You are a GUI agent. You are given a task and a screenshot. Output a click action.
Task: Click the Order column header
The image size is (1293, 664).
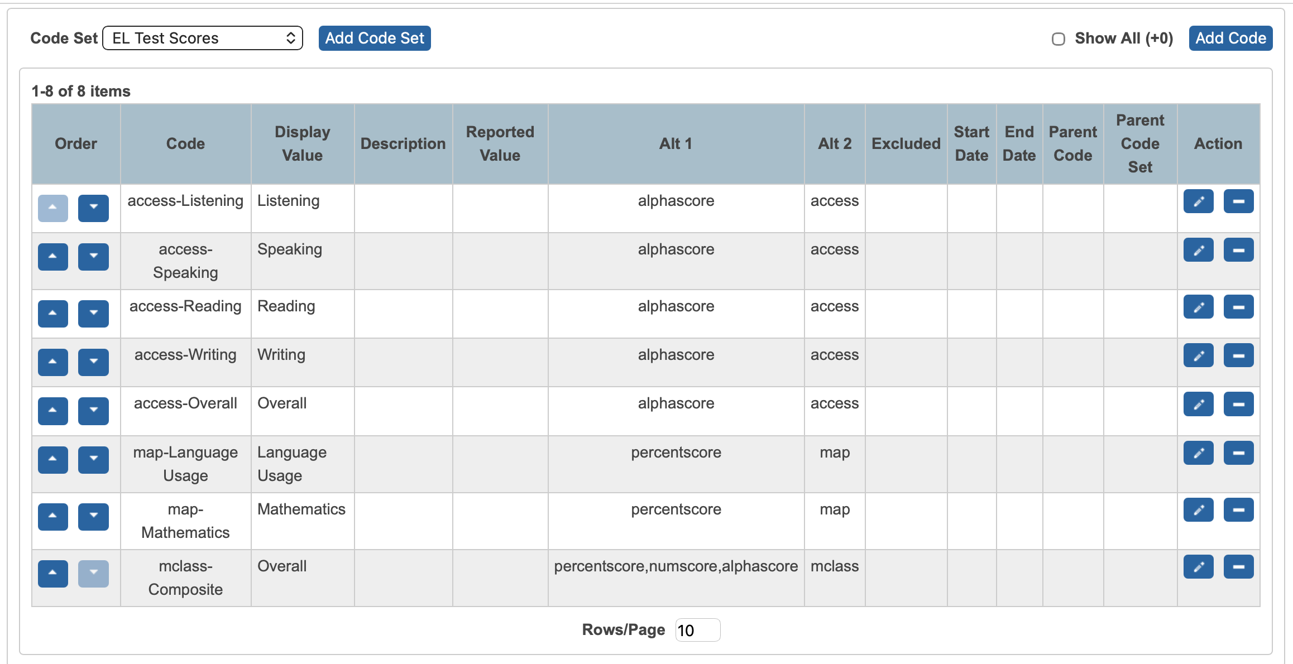pyautogui.click(x=76, y=144)
